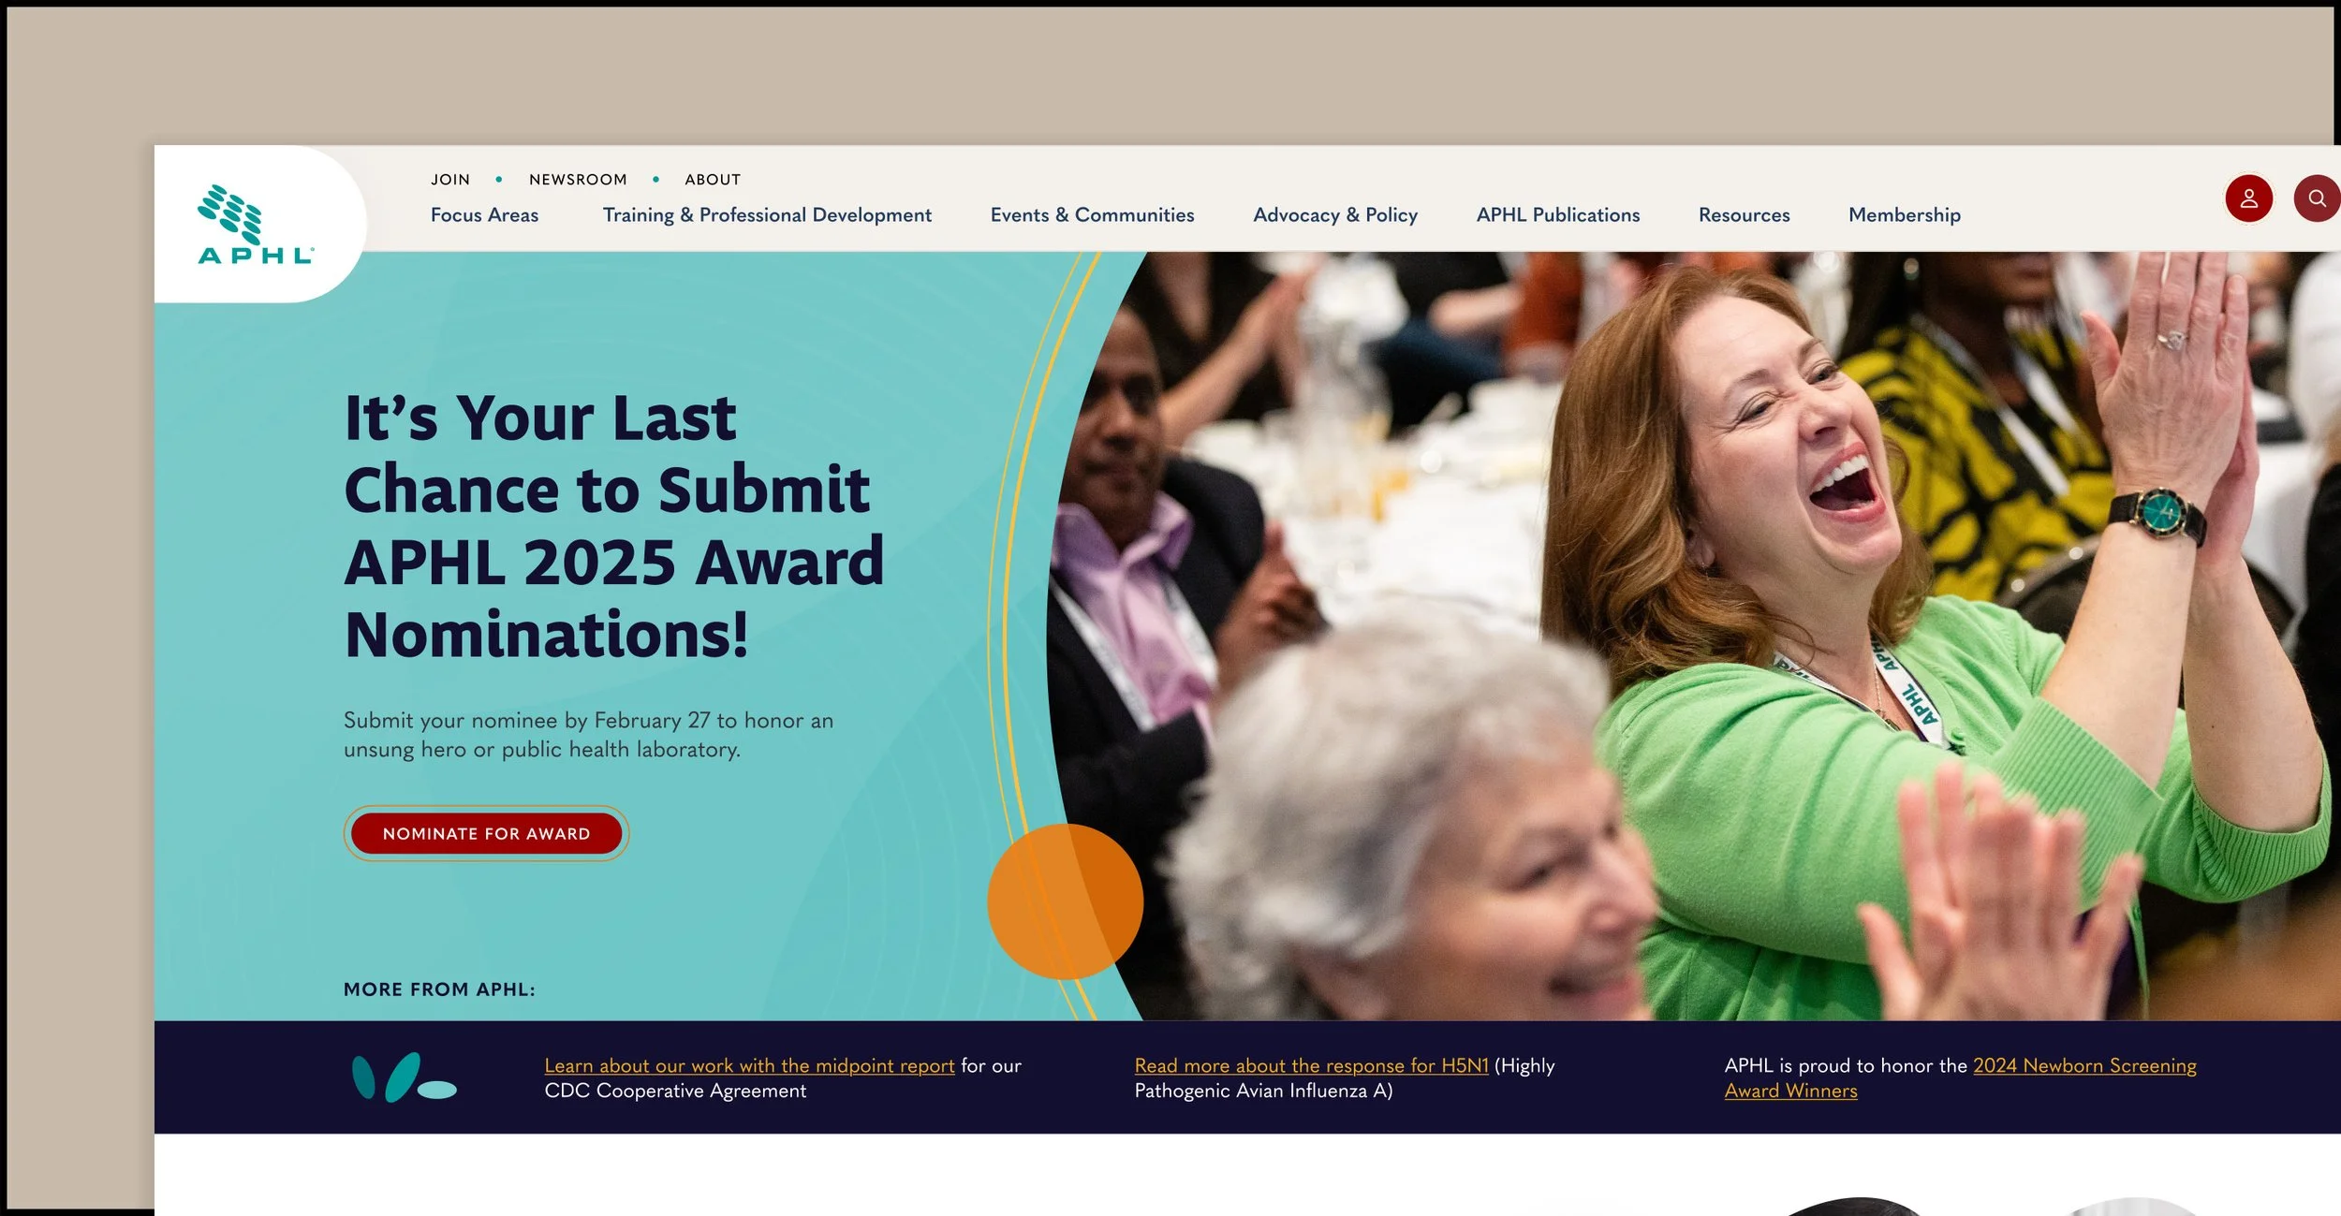Click the MORE FROM APHL heading

(x=438, y=989)
